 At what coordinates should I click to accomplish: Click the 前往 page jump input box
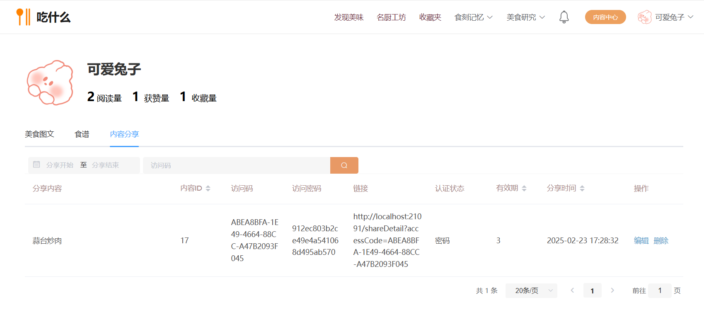click(x=660, y=291)
